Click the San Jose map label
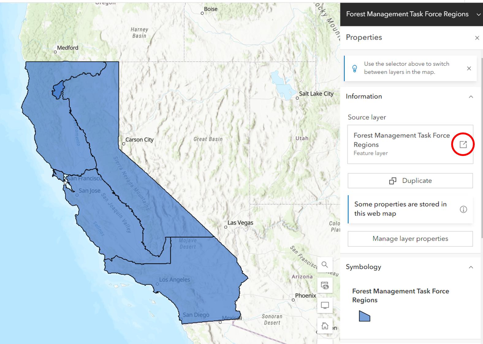 [89, 191]
